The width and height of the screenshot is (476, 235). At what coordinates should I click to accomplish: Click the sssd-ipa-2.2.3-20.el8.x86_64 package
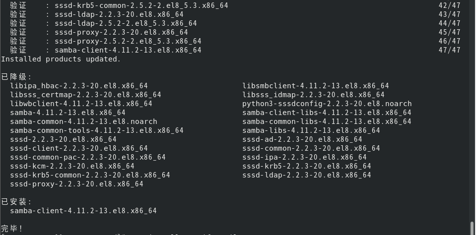point(304,157)
